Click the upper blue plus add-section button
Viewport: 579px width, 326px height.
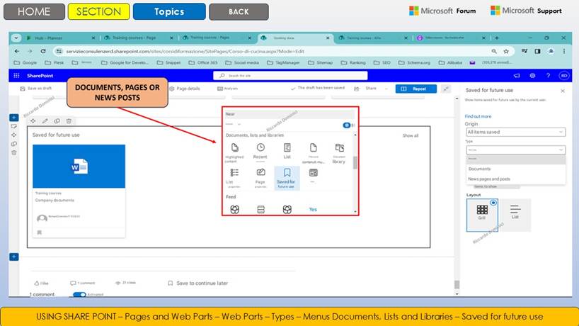point(14,118)
